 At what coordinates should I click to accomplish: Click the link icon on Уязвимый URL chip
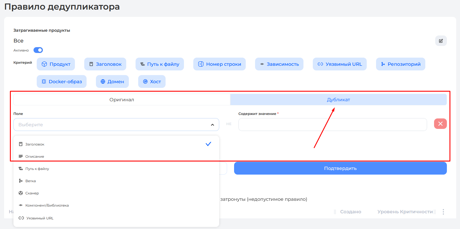point(320,64)
